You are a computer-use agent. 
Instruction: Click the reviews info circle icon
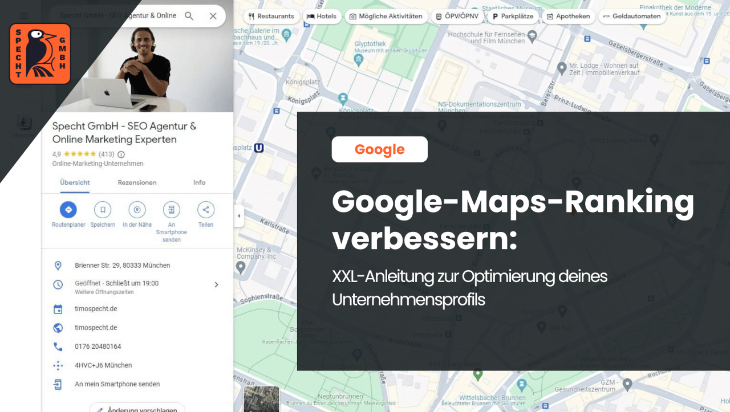click(x=121, y=154)
